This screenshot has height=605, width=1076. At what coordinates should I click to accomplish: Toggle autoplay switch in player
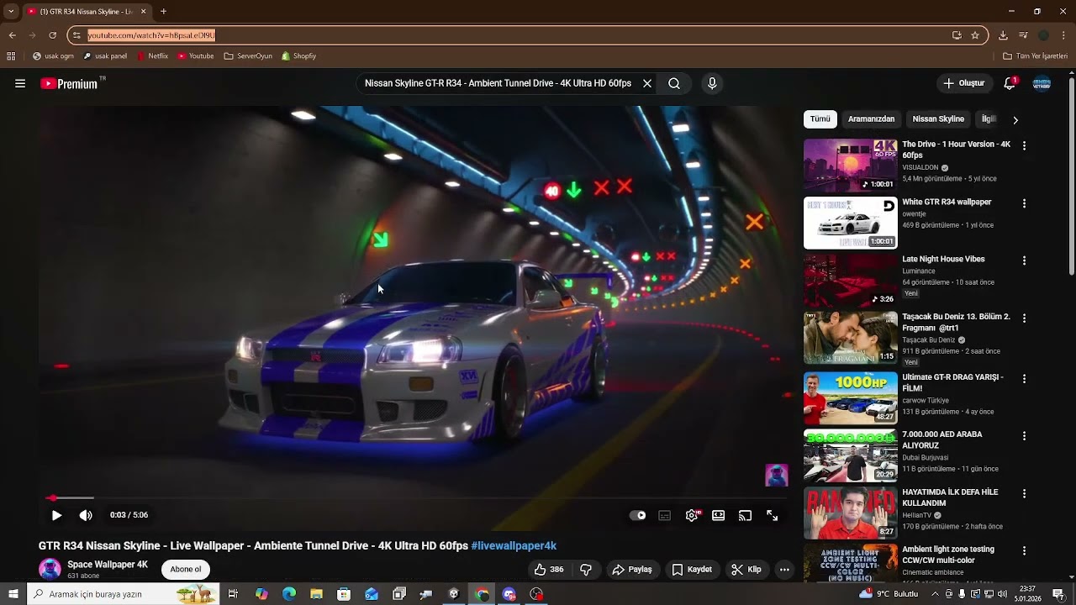(638, 515)
